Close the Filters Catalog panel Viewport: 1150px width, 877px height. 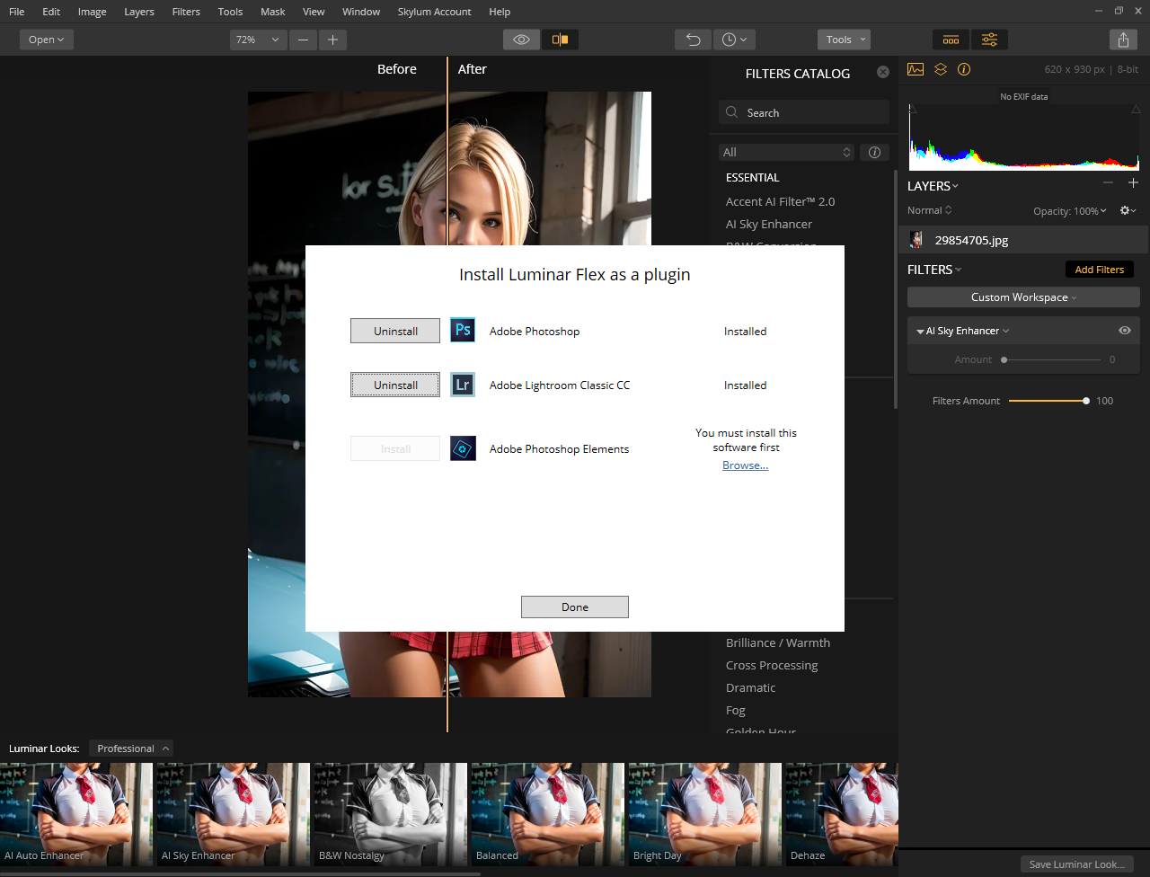tap(883, 72)
